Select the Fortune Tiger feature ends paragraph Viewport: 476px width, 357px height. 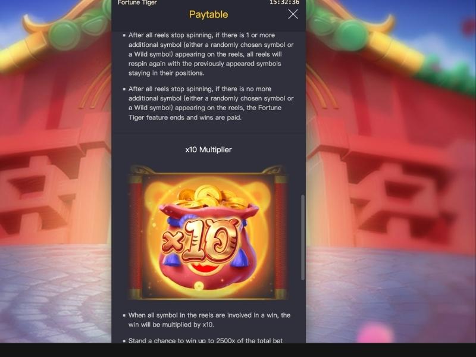[208, 103]
